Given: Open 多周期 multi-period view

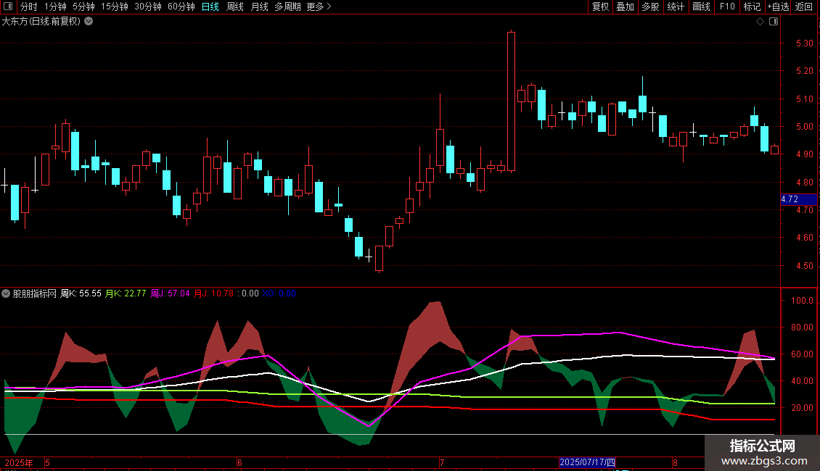Looking at the screenshot, I should (287, 7).
